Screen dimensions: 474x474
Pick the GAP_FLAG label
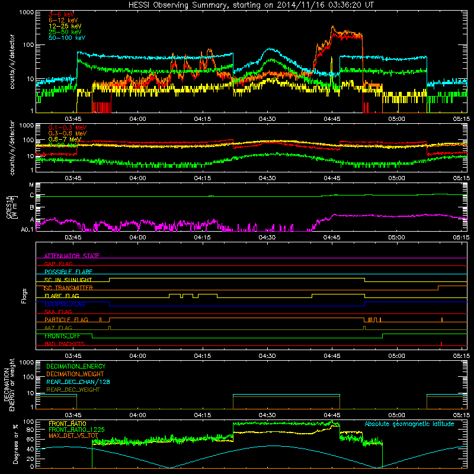58,264
